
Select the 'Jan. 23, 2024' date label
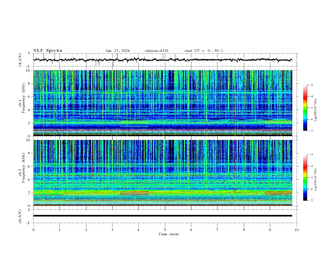tap(118, 51)
